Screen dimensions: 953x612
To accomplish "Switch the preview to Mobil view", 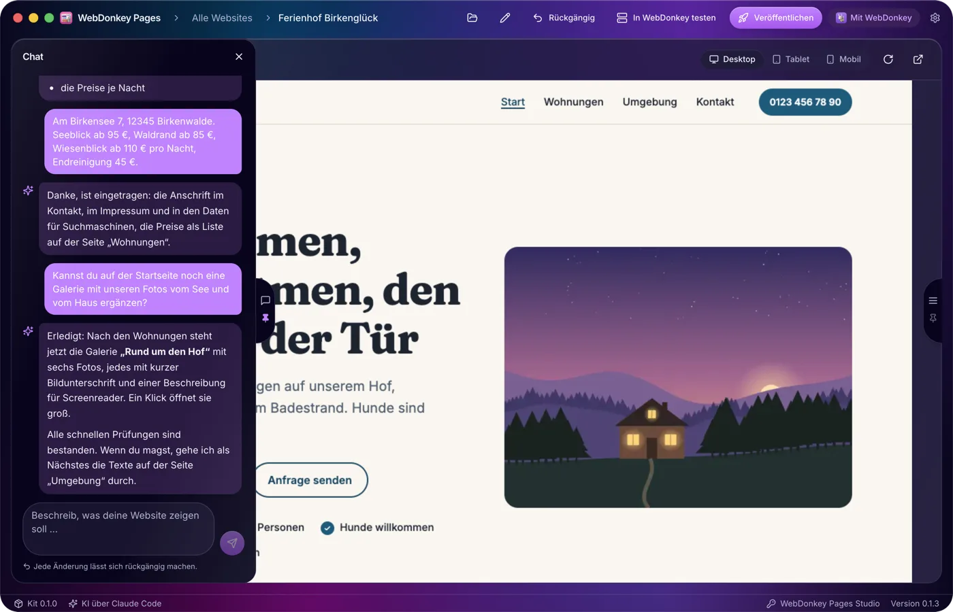I will point(844,59).
